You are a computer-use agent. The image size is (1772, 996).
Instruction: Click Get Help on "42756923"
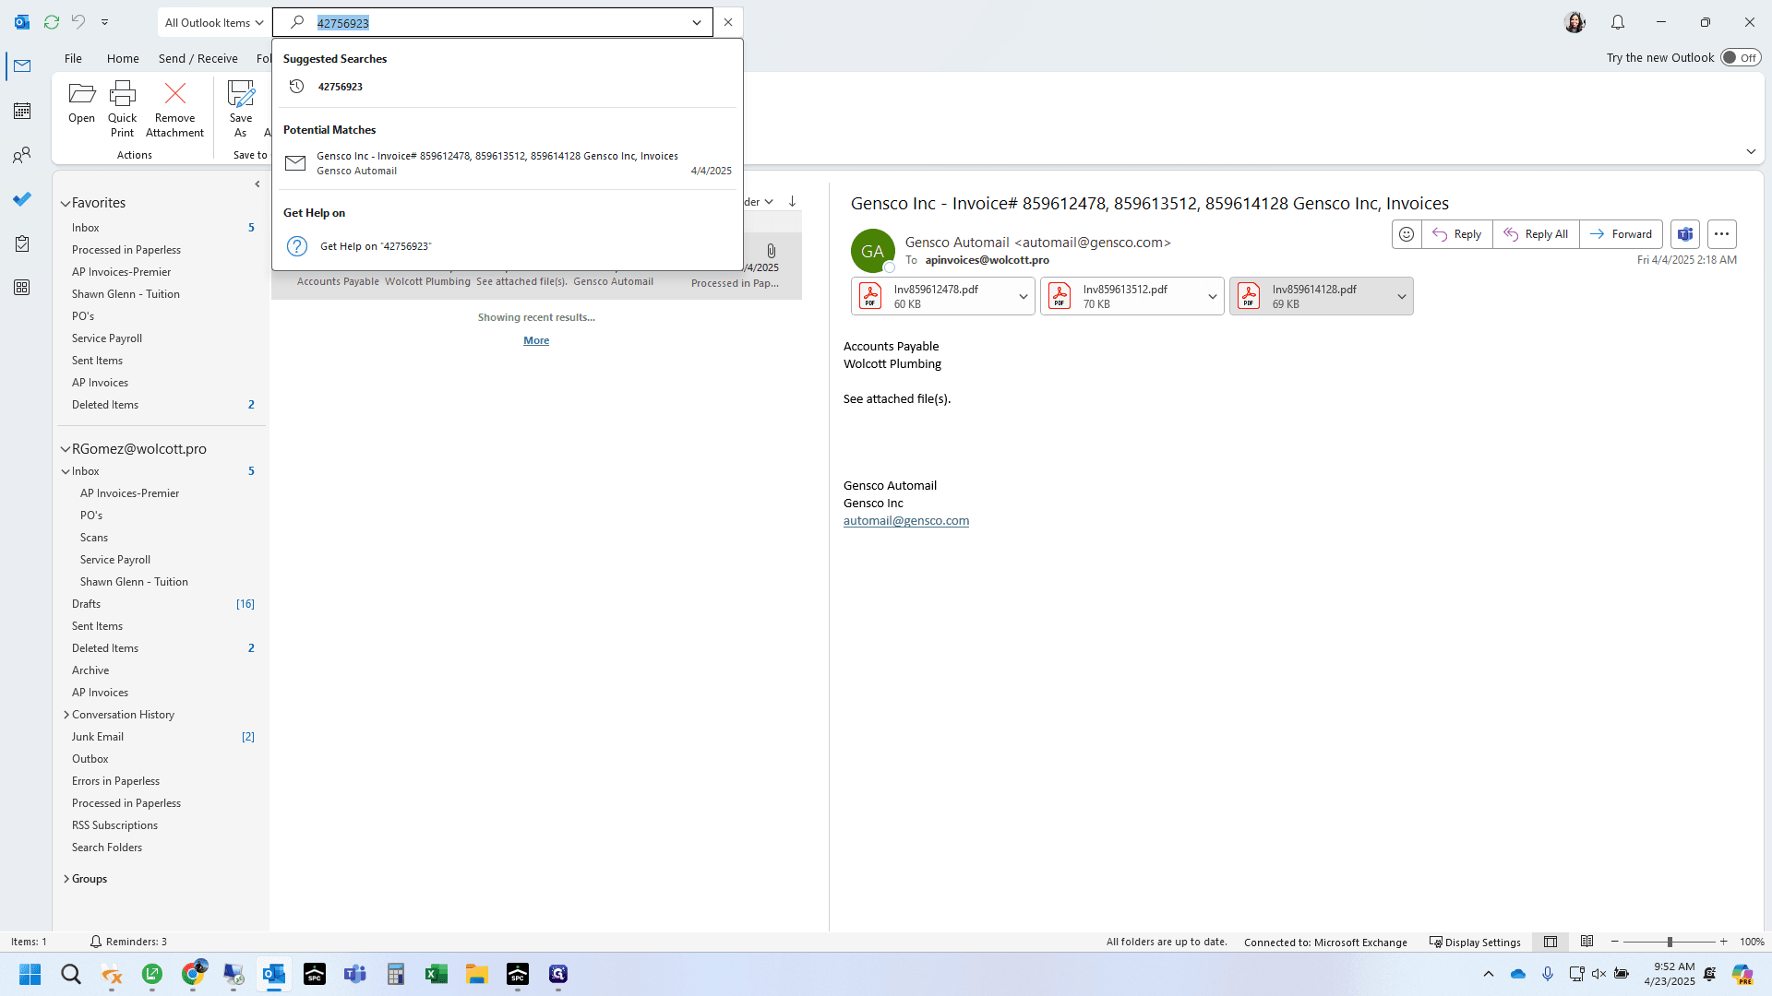(507, 246)
